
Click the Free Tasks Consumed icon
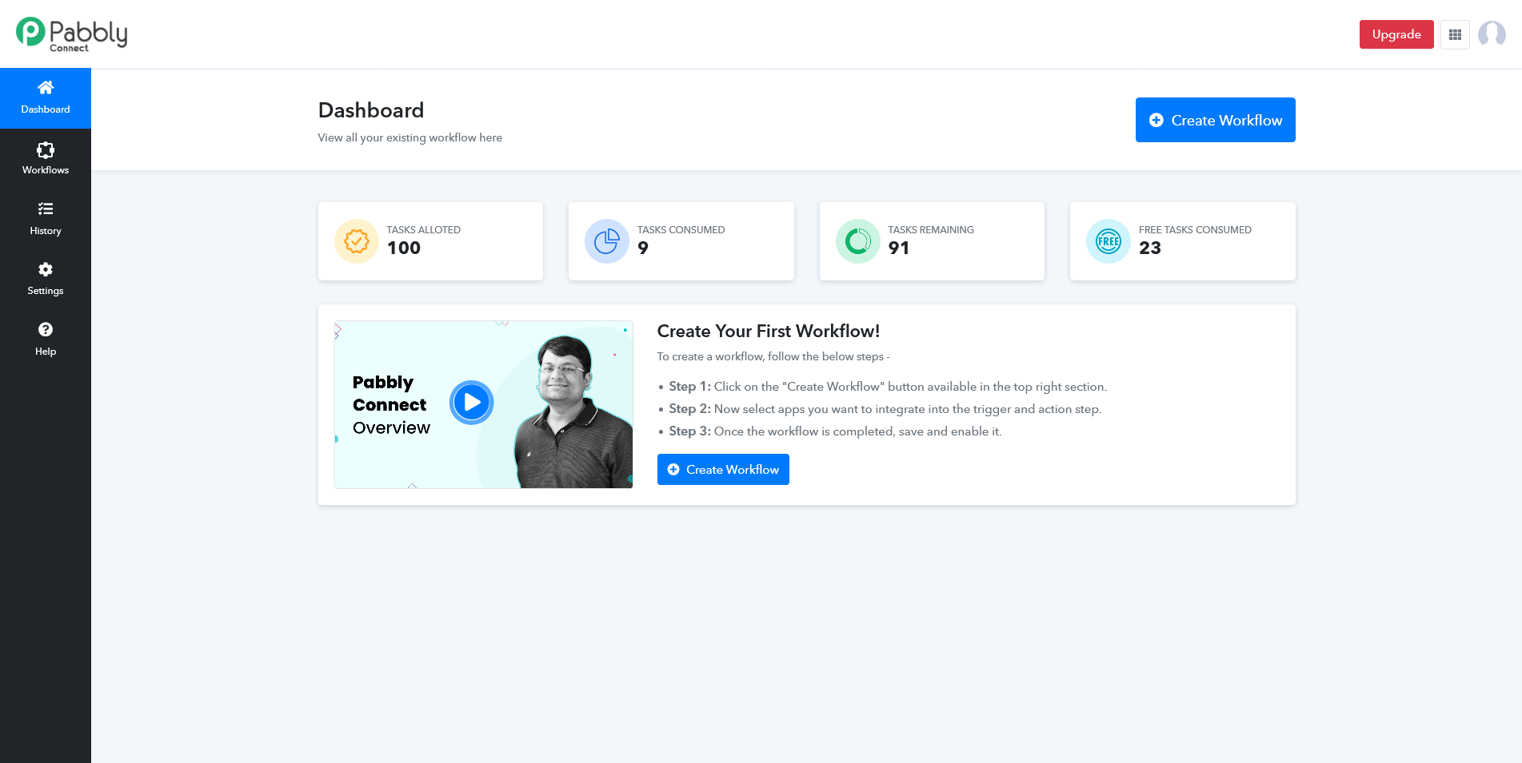tap(1109, 241)
